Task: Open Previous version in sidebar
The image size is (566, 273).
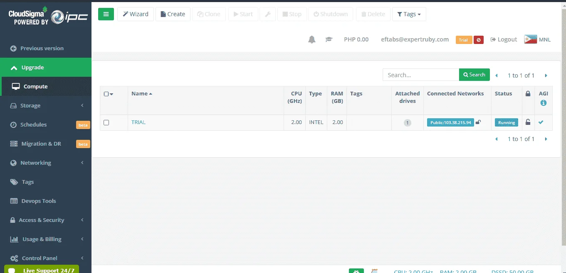Action: pyautogui.click(x=46, y=48)
